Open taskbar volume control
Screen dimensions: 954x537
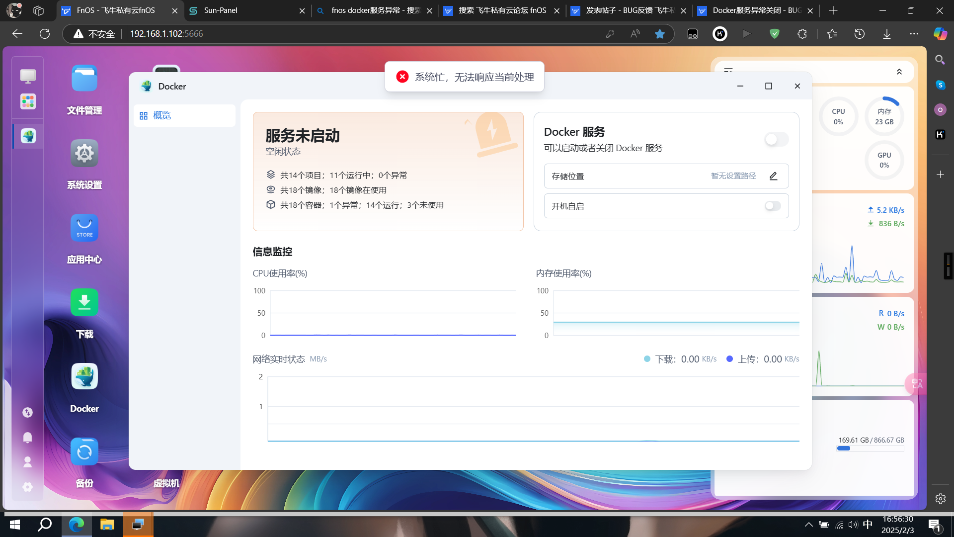(853, 525)
